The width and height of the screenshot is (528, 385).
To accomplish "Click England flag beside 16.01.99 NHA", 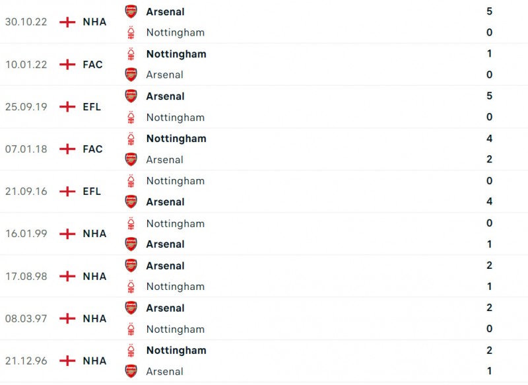I will pyautogui.click(x=67, y=234).
